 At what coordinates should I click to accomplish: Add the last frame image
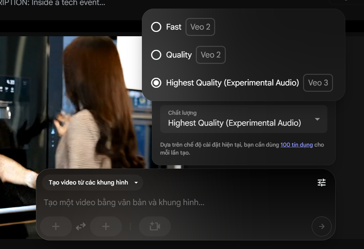tap(106, 226)
